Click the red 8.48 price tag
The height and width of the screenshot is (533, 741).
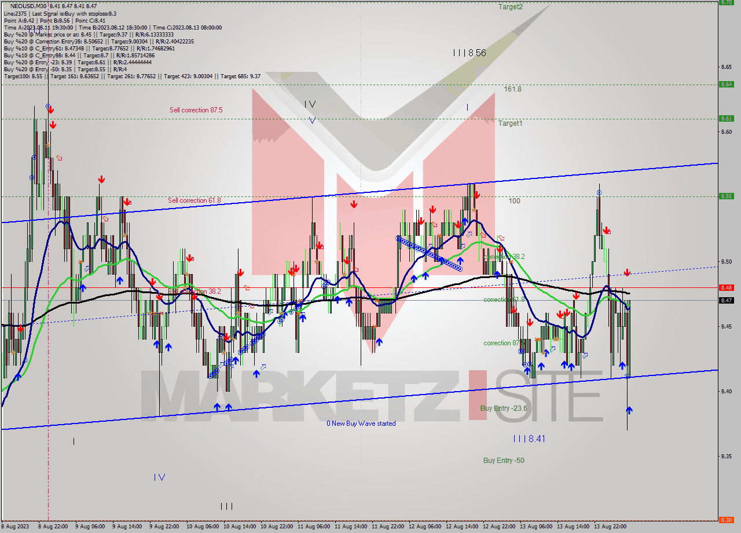click(727, 287)
